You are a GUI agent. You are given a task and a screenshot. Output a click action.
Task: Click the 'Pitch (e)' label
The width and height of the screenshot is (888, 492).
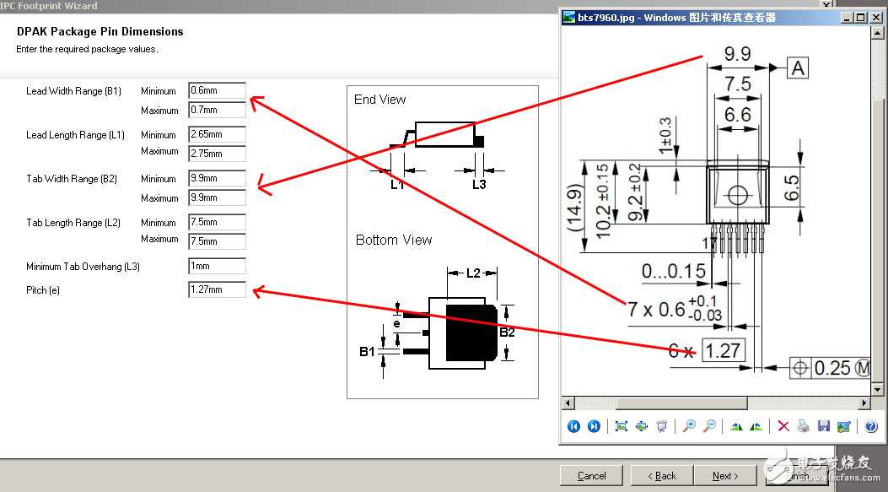tap(42, 290)
